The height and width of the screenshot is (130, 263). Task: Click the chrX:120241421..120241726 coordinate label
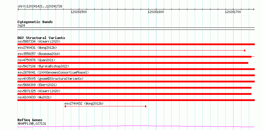(x=40, y=6)
